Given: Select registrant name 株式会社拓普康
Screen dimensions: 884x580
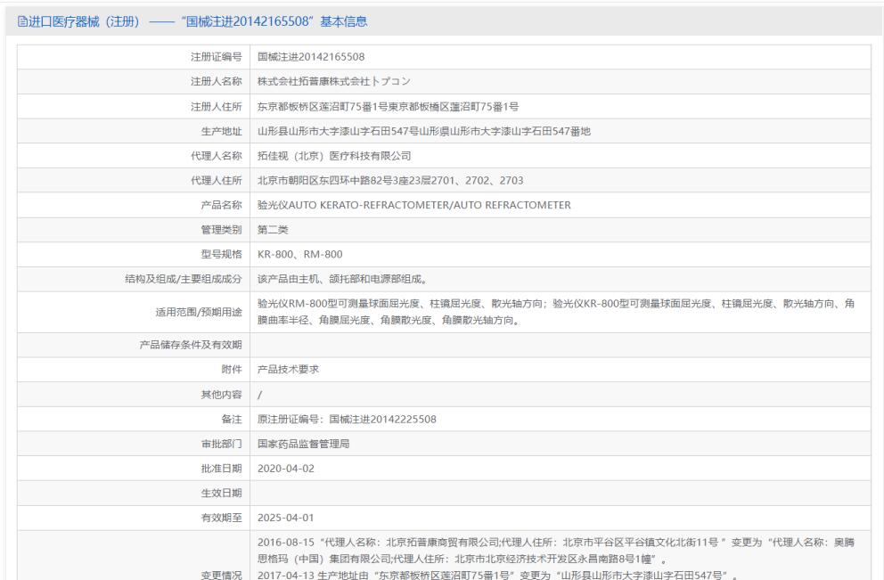Looking at the screenshot, I should tap(293, 82).
